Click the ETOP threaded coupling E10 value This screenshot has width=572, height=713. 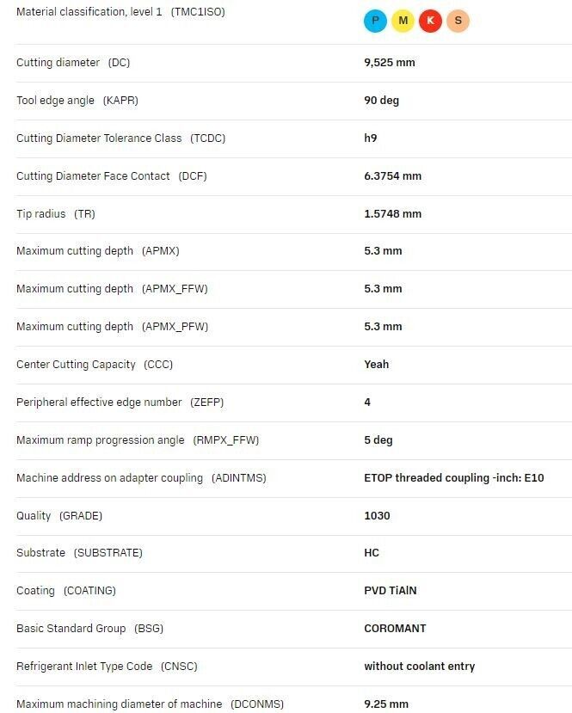point(454,478)
